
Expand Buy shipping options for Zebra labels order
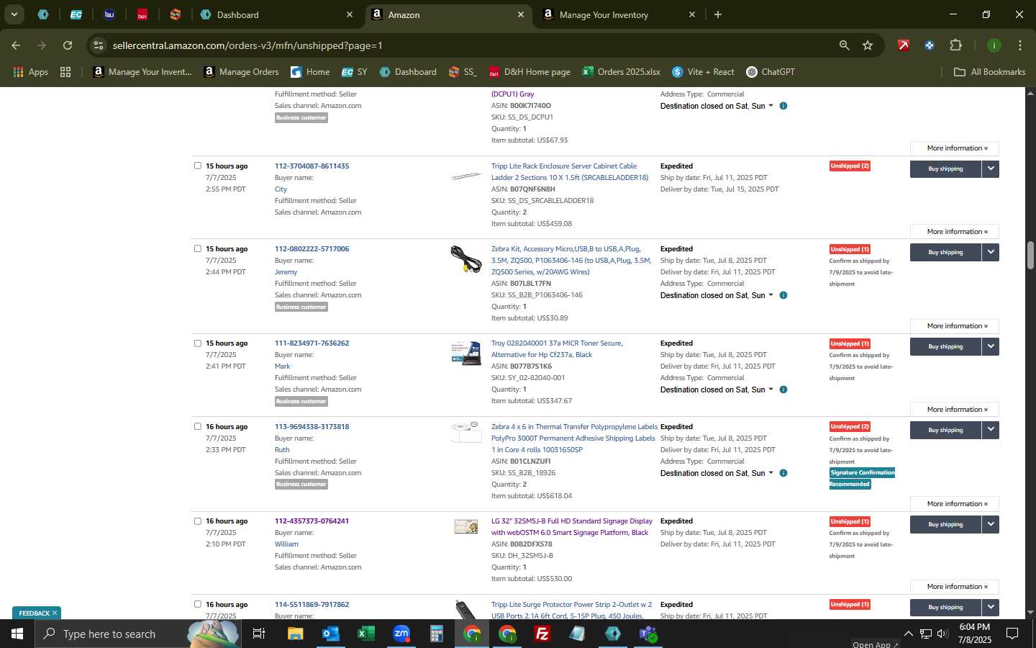tap(991, 430)
